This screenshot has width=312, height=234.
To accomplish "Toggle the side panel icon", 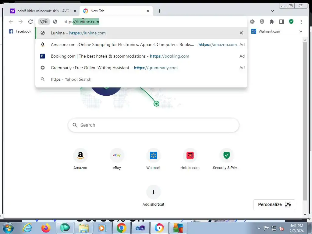I will click(281, 22).
